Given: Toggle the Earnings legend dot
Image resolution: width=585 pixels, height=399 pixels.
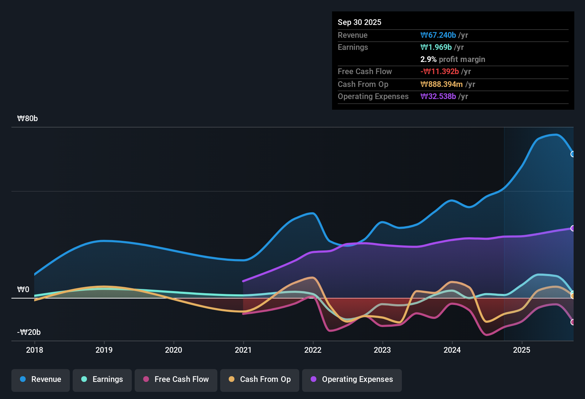Looking at the screenshot, I should click(x=84, y=380).
